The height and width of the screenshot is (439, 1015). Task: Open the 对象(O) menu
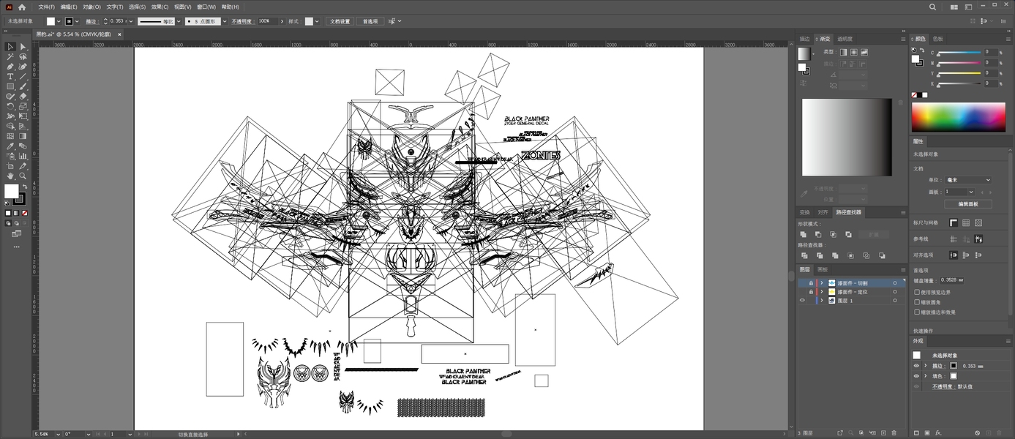point(91,7)
